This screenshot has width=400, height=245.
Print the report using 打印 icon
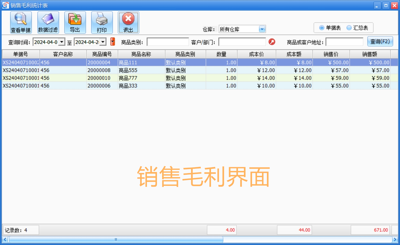(x=102, y=23)
